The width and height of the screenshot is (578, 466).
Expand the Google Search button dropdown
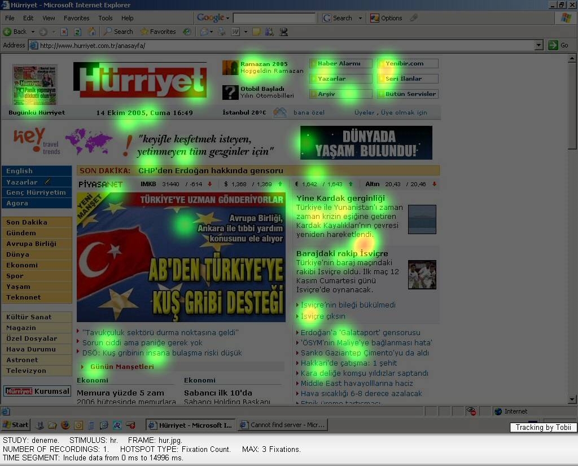(360, 18)
